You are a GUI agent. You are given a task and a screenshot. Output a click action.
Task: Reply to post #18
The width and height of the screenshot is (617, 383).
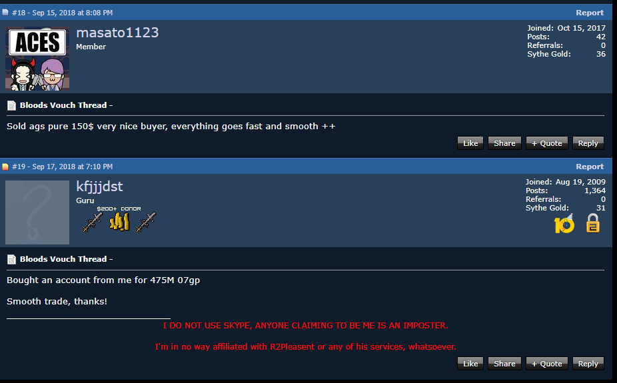pyautogui.click(x=588, y=143)
